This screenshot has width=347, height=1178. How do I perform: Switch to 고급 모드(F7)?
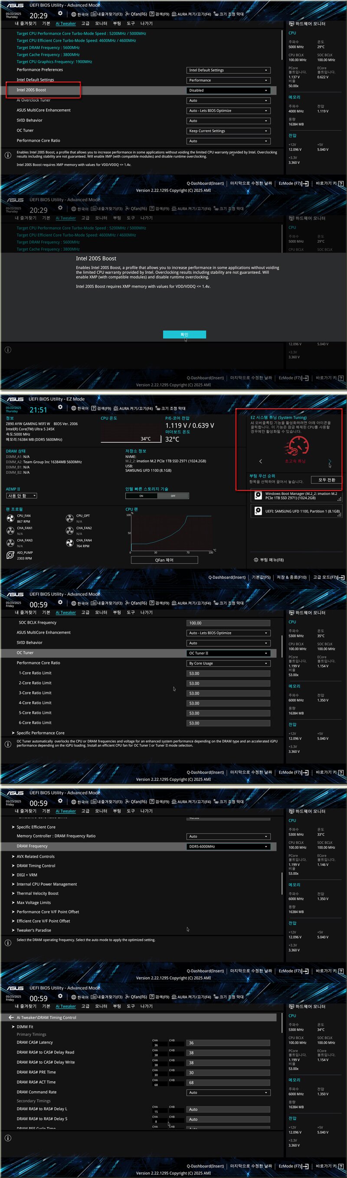tap(328, 577)
